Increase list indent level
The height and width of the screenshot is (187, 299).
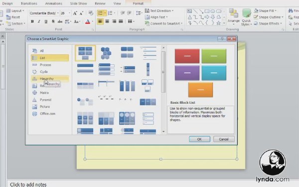129,13
